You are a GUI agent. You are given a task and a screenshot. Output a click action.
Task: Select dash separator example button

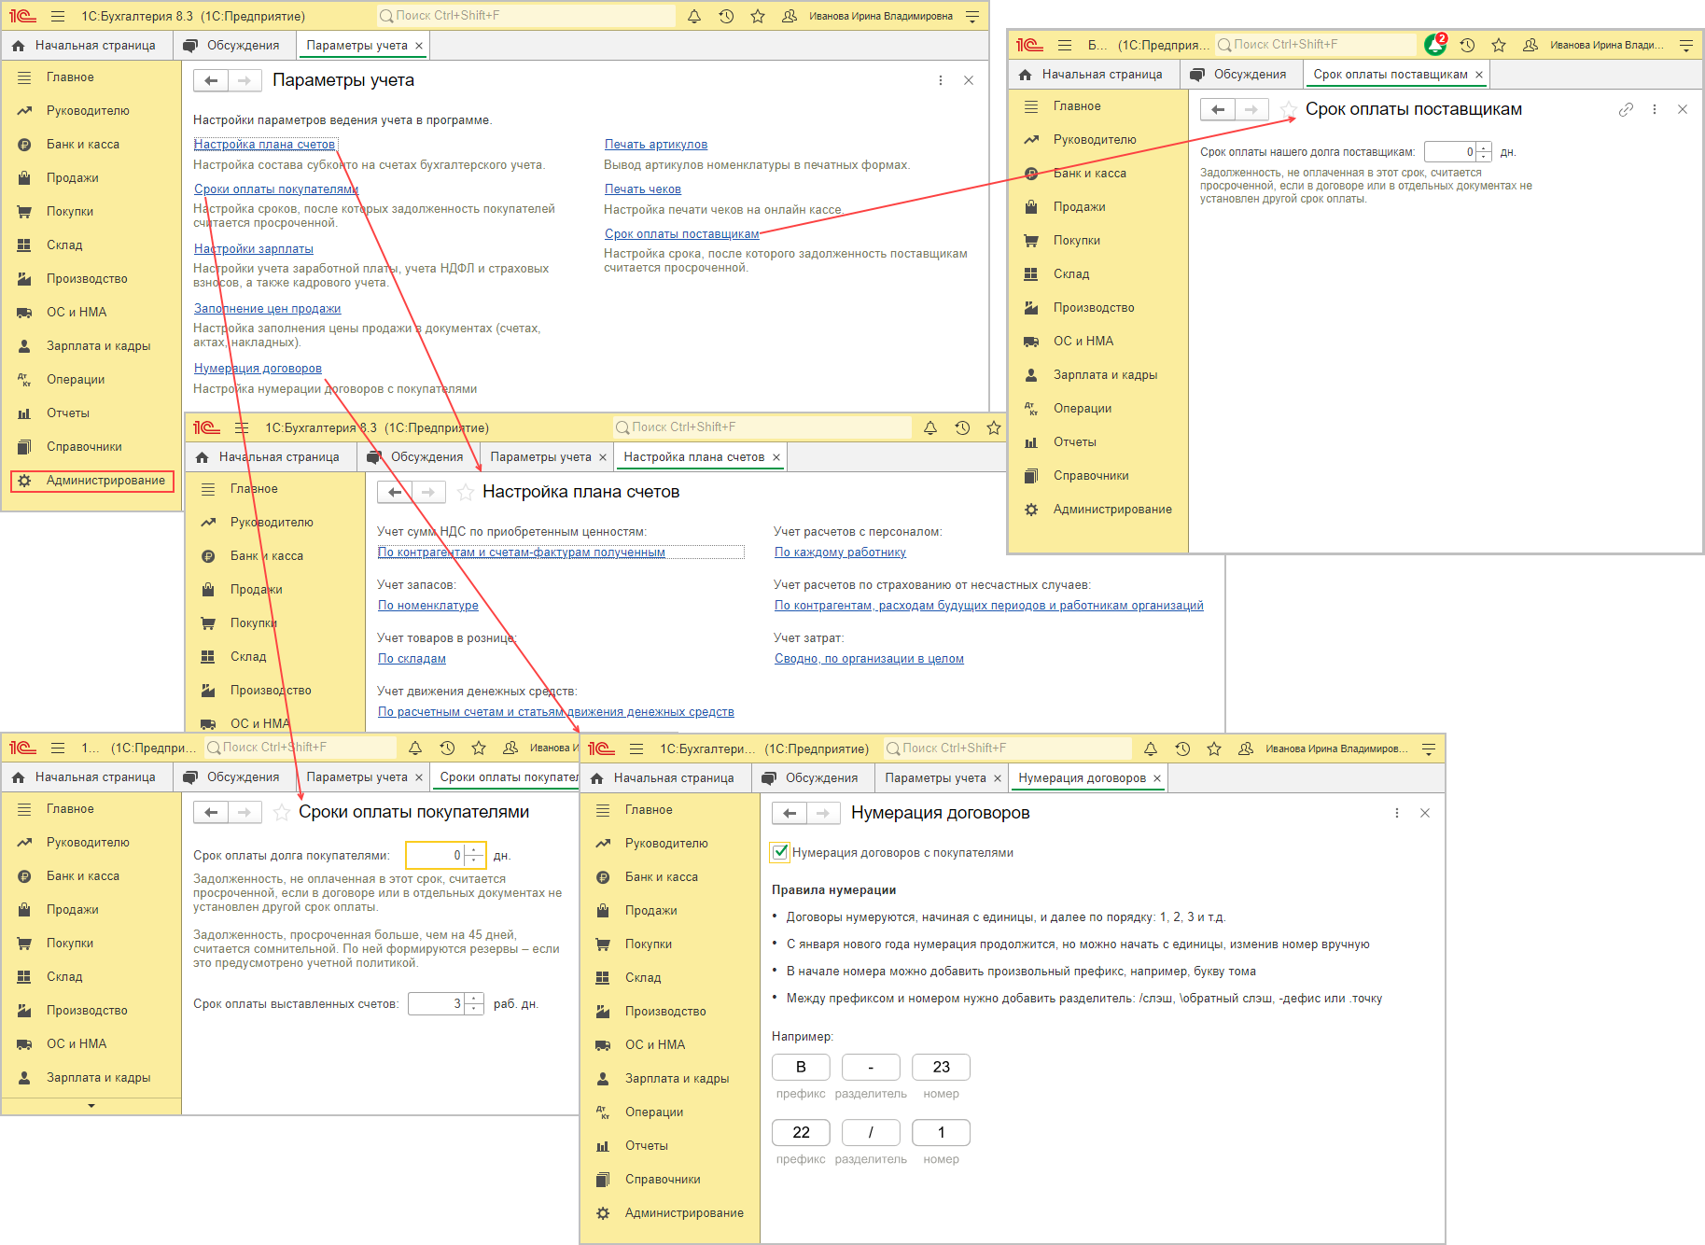point(871,1068)
